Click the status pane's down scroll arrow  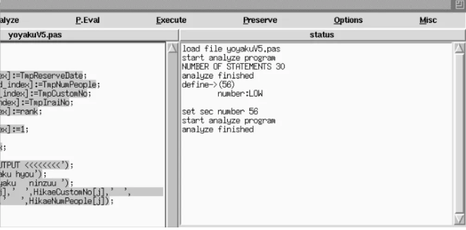pos(460,219)
